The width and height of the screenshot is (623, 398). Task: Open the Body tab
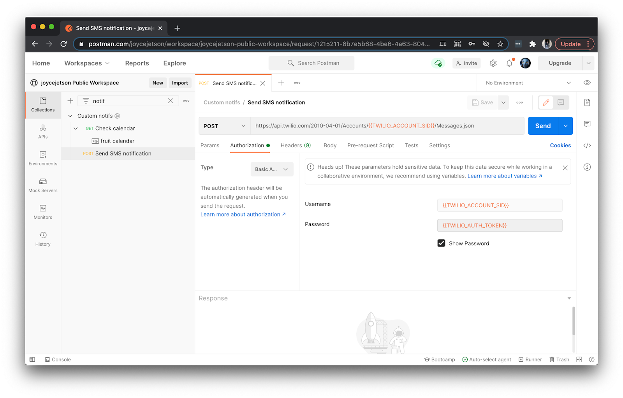(x=330, y=145)
